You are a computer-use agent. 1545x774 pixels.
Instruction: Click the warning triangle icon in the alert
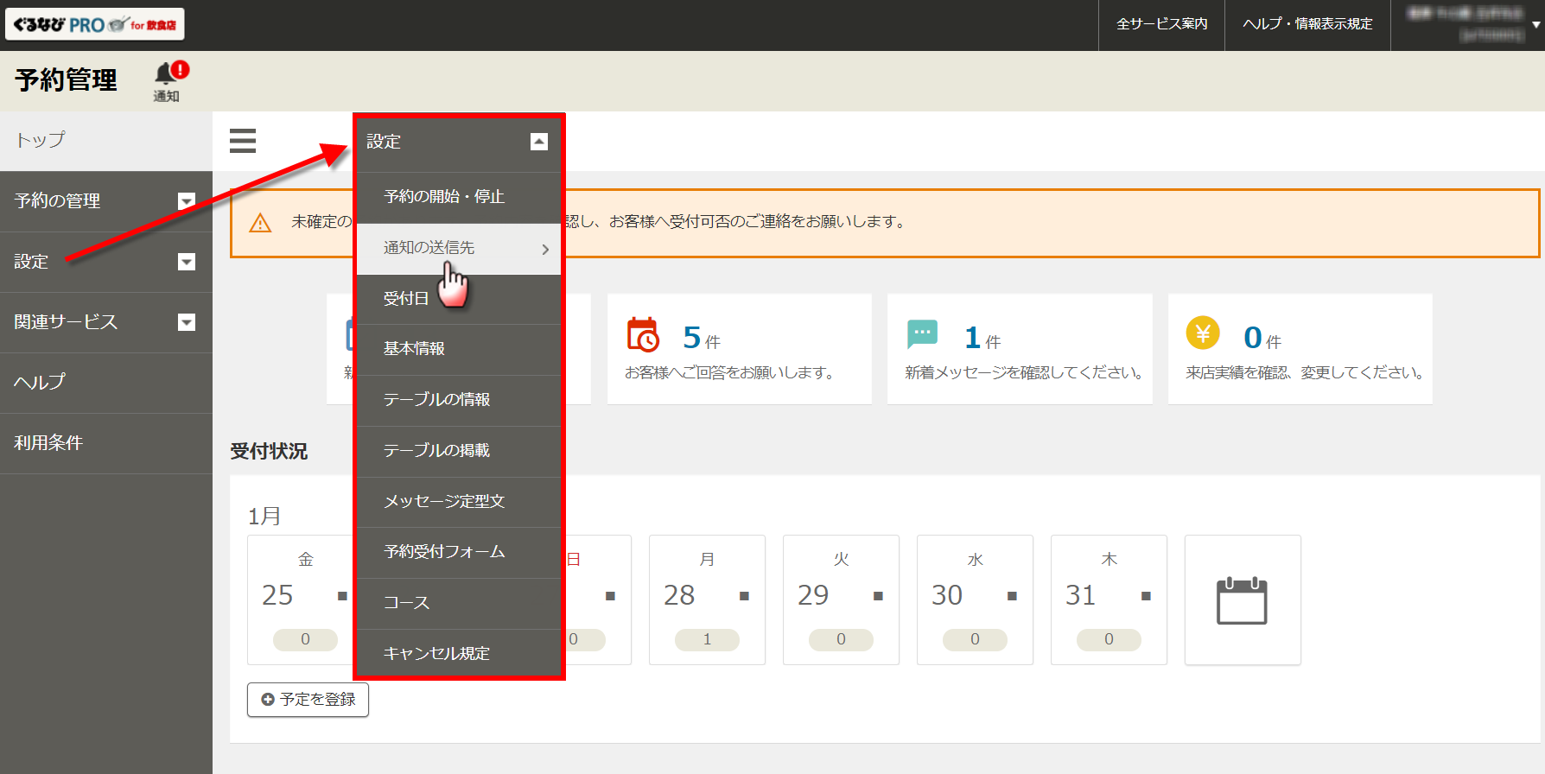(260, 223)
